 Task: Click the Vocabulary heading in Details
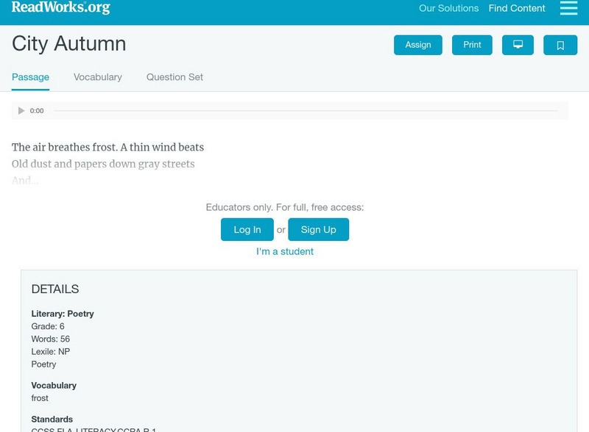tap(54, 386)
